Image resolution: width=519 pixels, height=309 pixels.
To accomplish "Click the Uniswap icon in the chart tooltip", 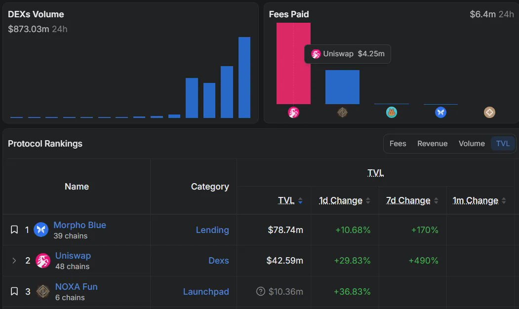I will click(x=316, y=54).
